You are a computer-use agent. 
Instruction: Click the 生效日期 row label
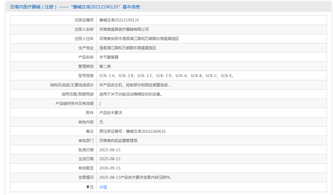coord(86,159)
